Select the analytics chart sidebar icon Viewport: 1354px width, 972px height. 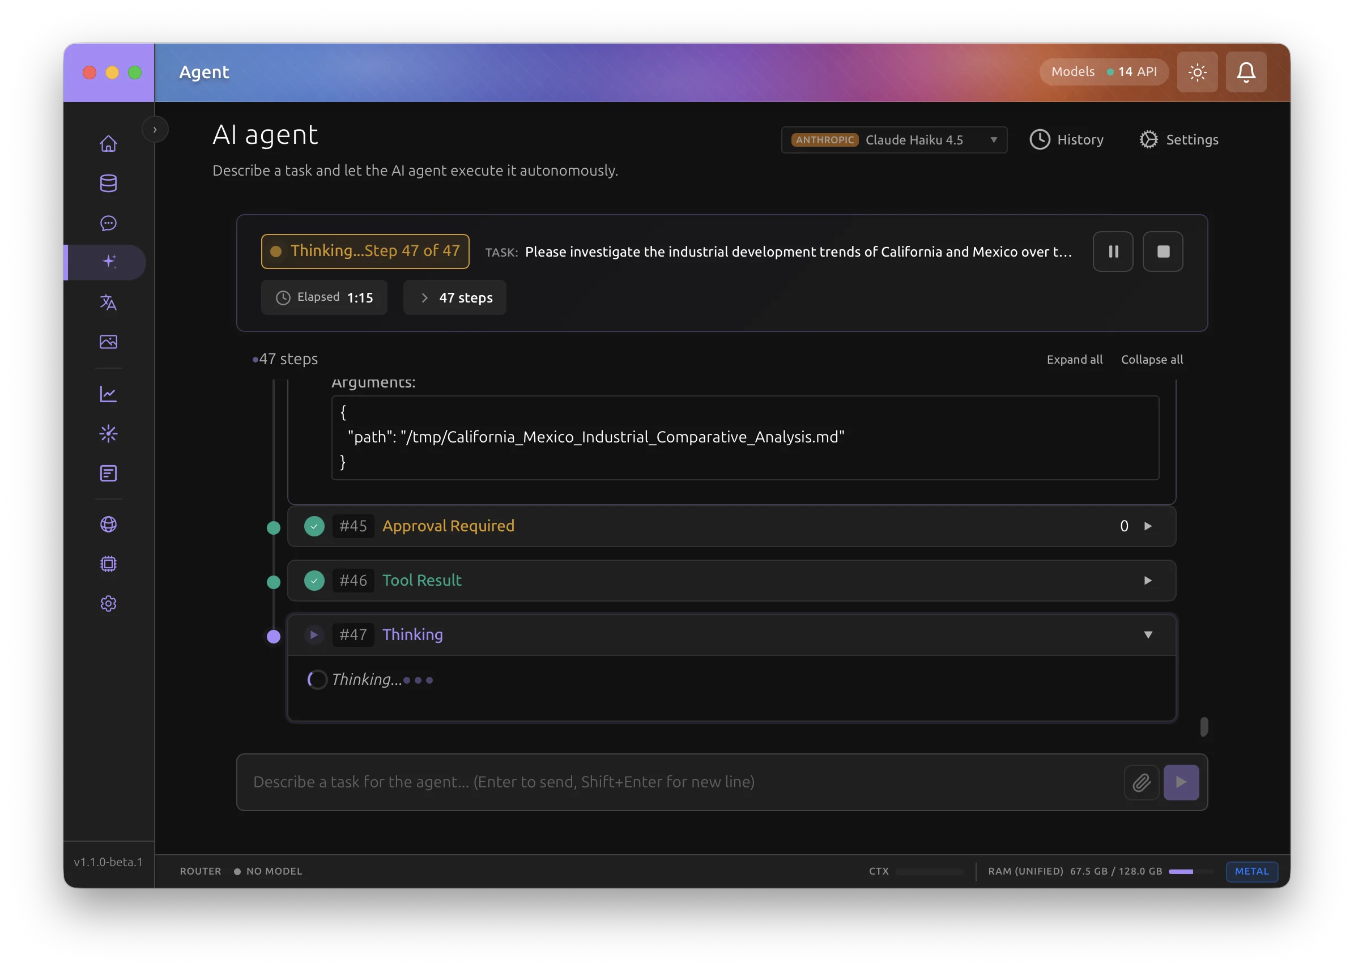pos(108,394)
